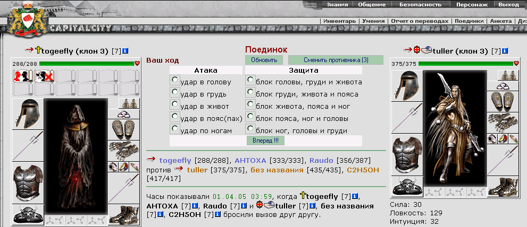Click togeefly's boots slot
Screen dimensions: 527x227
(x=124, y=214)
